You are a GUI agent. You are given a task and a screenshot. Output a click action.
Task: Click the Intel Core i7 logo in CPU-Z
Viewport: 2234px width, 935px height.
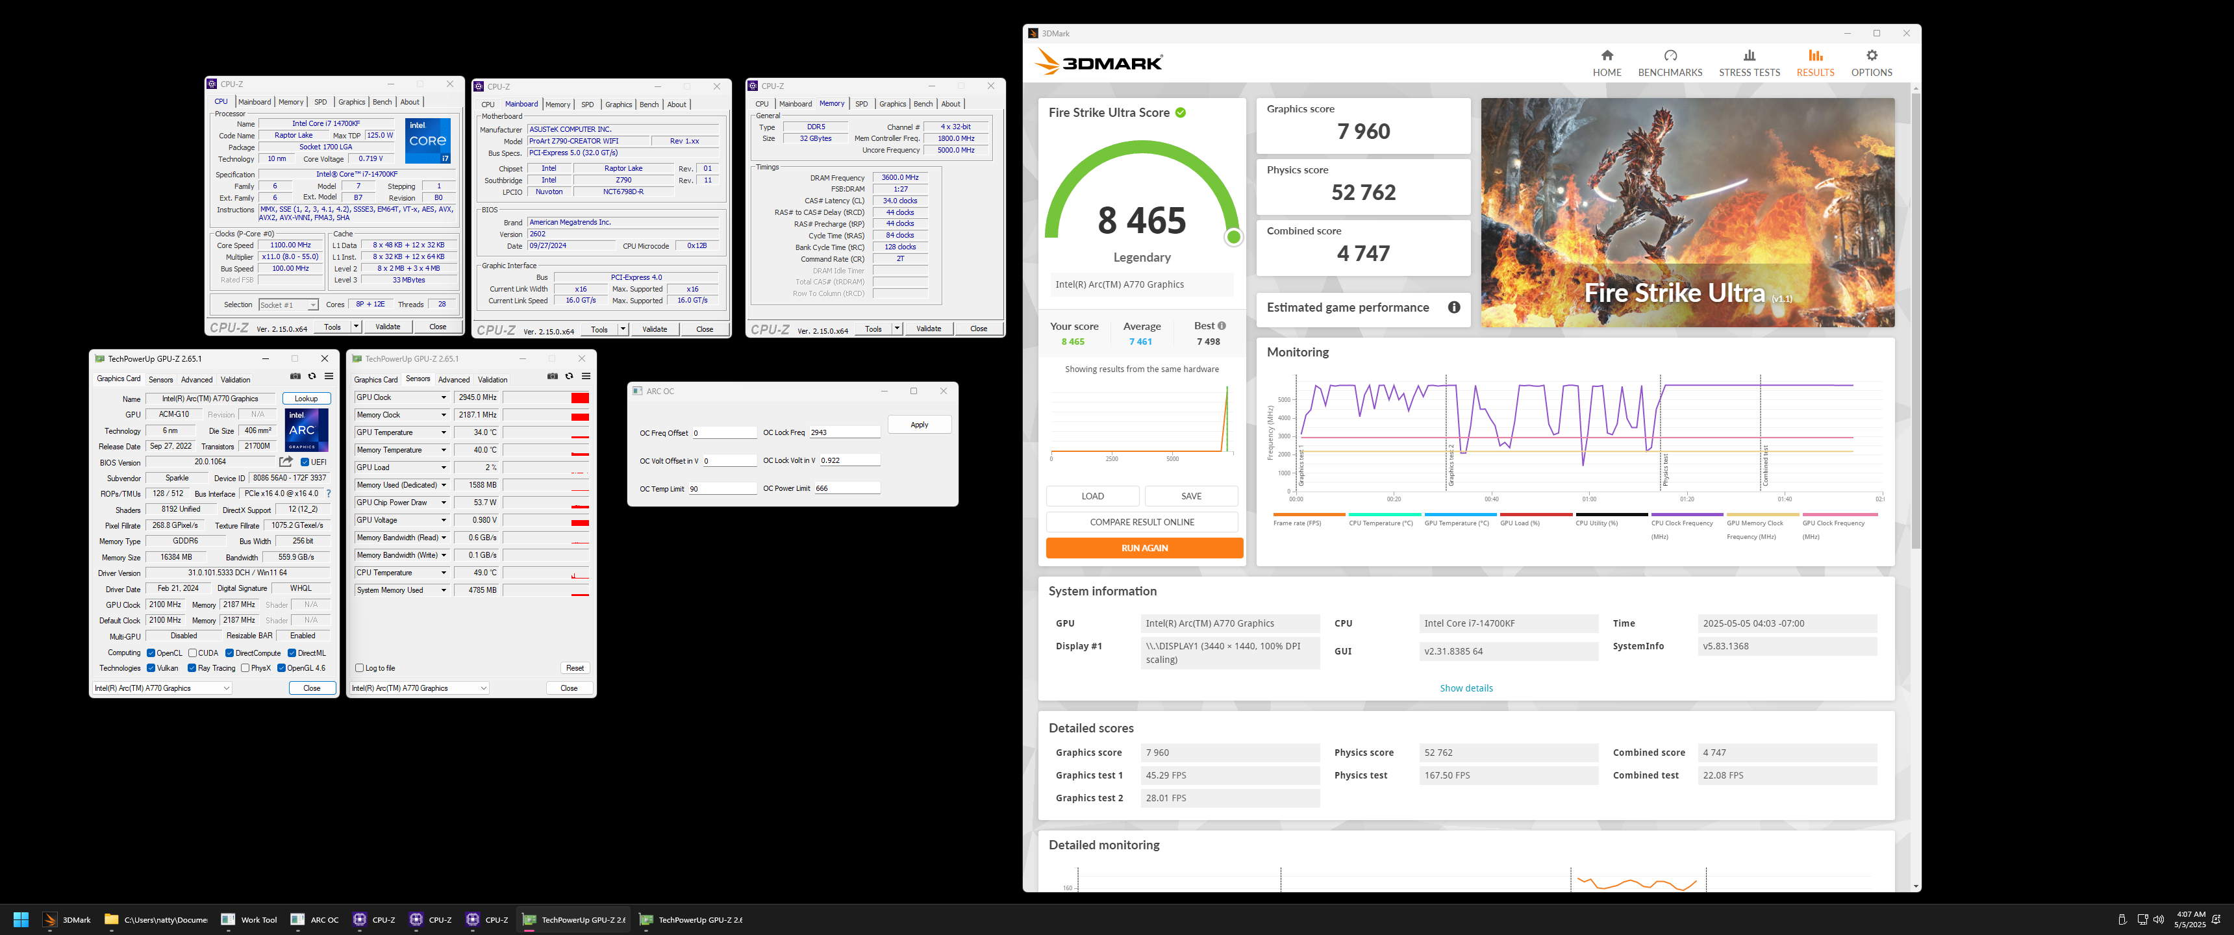427,140
